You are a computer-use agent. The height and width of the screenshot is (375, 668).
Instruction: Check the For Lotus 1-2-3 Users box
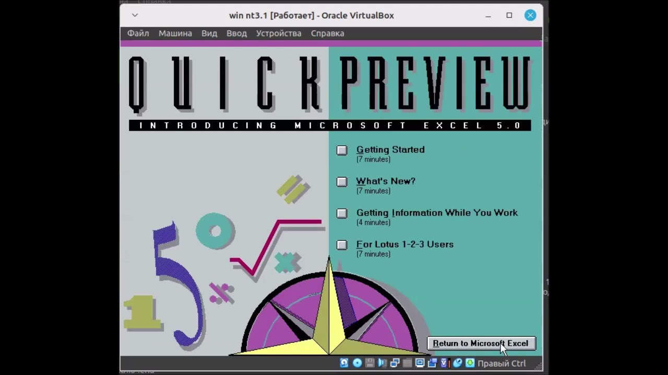[342, 245]
